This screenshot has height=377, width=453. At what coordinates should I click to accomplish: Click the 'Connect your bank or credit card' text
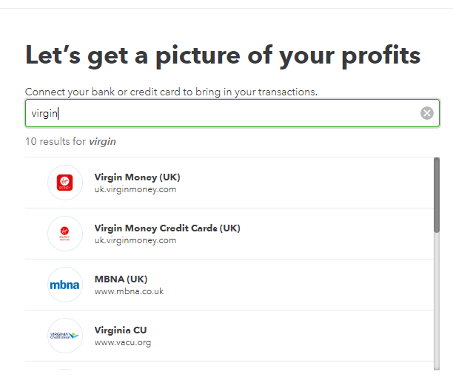tap(171, 92)
